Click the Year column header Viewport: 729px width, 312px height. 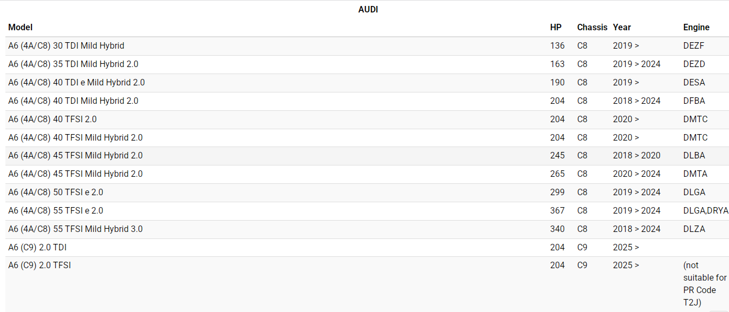pos(622,27)
